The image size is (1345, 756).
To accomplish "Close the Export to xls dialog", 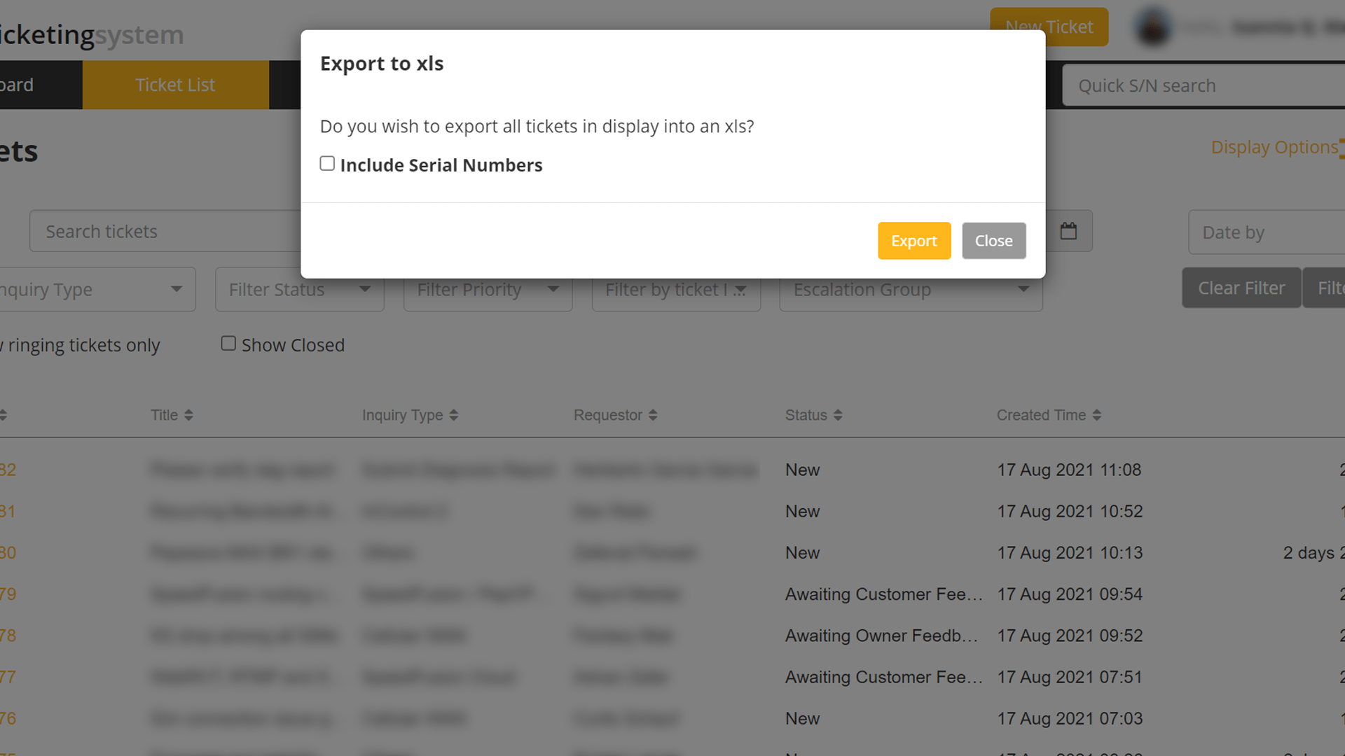I will (x=993, y=241).
